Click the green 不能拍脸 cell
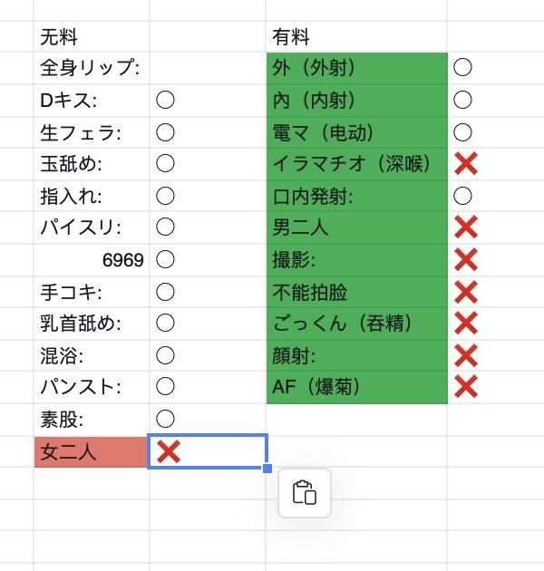Viewport: 544px width, 571px height. tap(357, 292)
